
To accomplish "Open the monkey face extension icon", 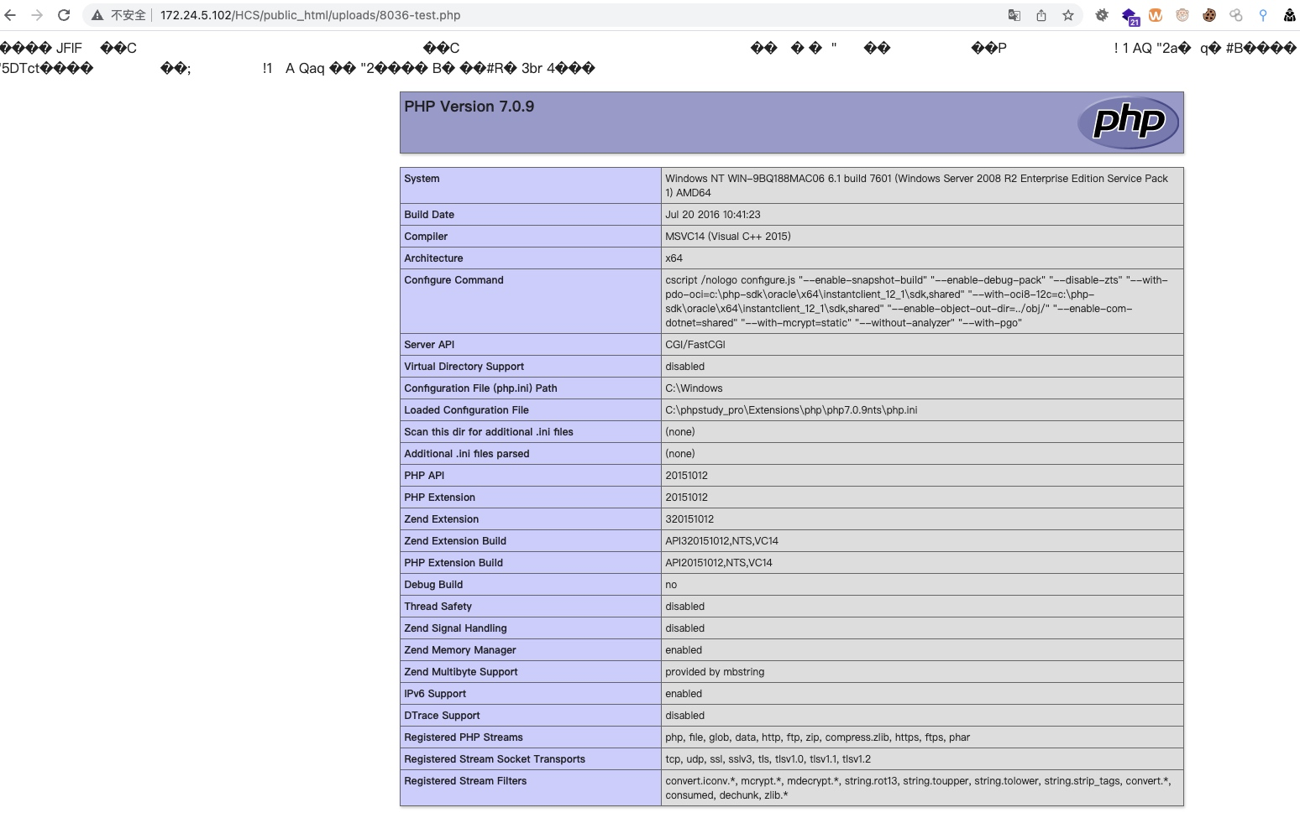I will click(1182, 15).
